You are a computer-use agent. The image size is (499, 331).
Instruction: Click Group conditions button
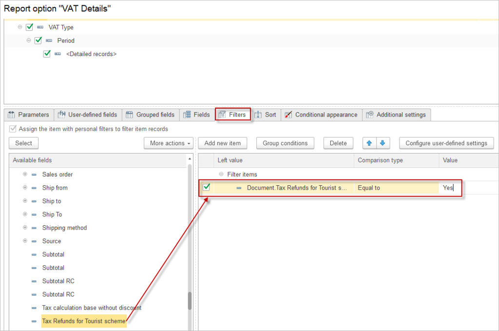coord(285,143)
